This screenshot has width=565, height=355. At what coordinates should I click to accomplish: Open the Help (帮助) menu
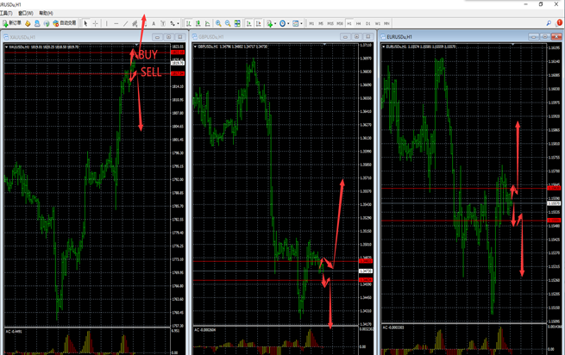pyautogui.click(x=46, y=14)
